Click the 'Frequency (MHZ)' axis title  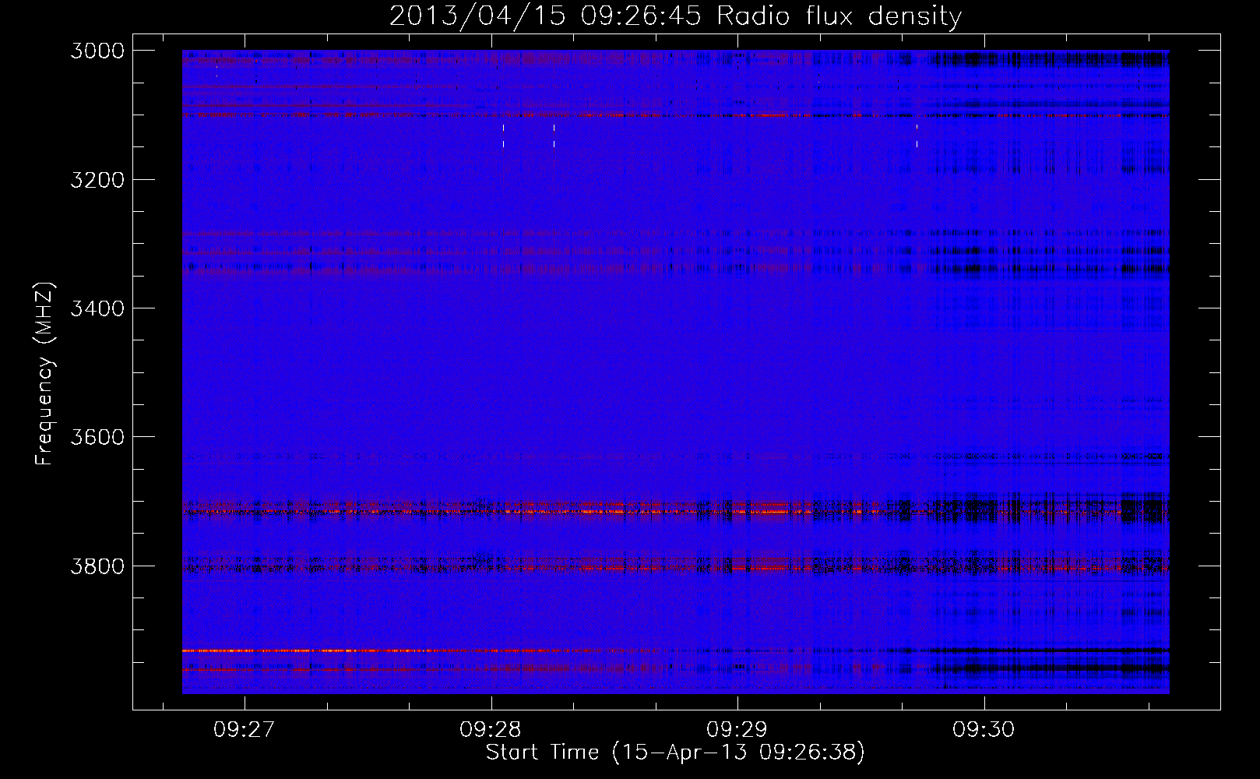(x=45, y=374)
